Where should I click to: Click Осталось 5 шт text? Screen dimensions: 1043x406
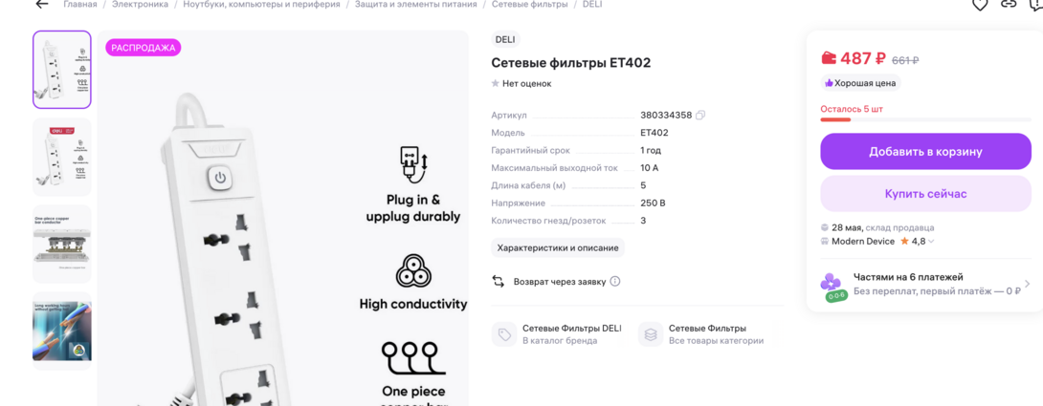(x=852, y=109)
